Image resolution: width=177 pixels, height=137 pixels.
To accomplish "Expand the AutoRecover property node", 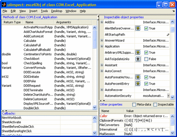I will pos(102,90).
